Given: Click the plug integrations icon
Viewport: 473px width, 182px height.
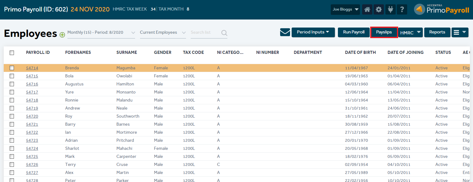Looking at the screenshot, I should [x=390, y=9].
